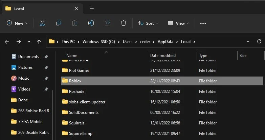Click the Riot Games folder icon
Viewport: 265px width, 140px height.
[65, 70]
